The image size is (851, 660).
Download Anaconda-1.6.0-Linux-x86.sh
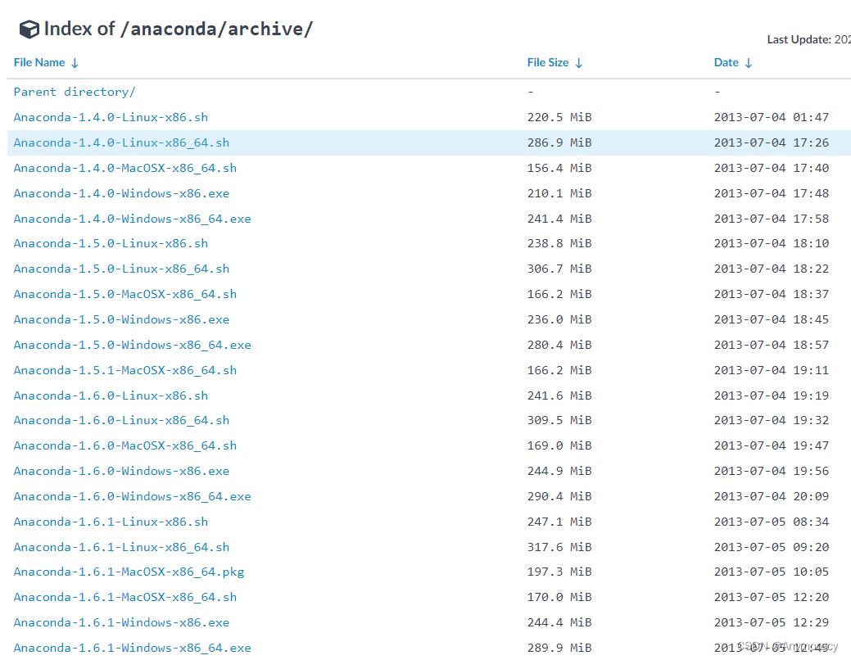[111, 396]
